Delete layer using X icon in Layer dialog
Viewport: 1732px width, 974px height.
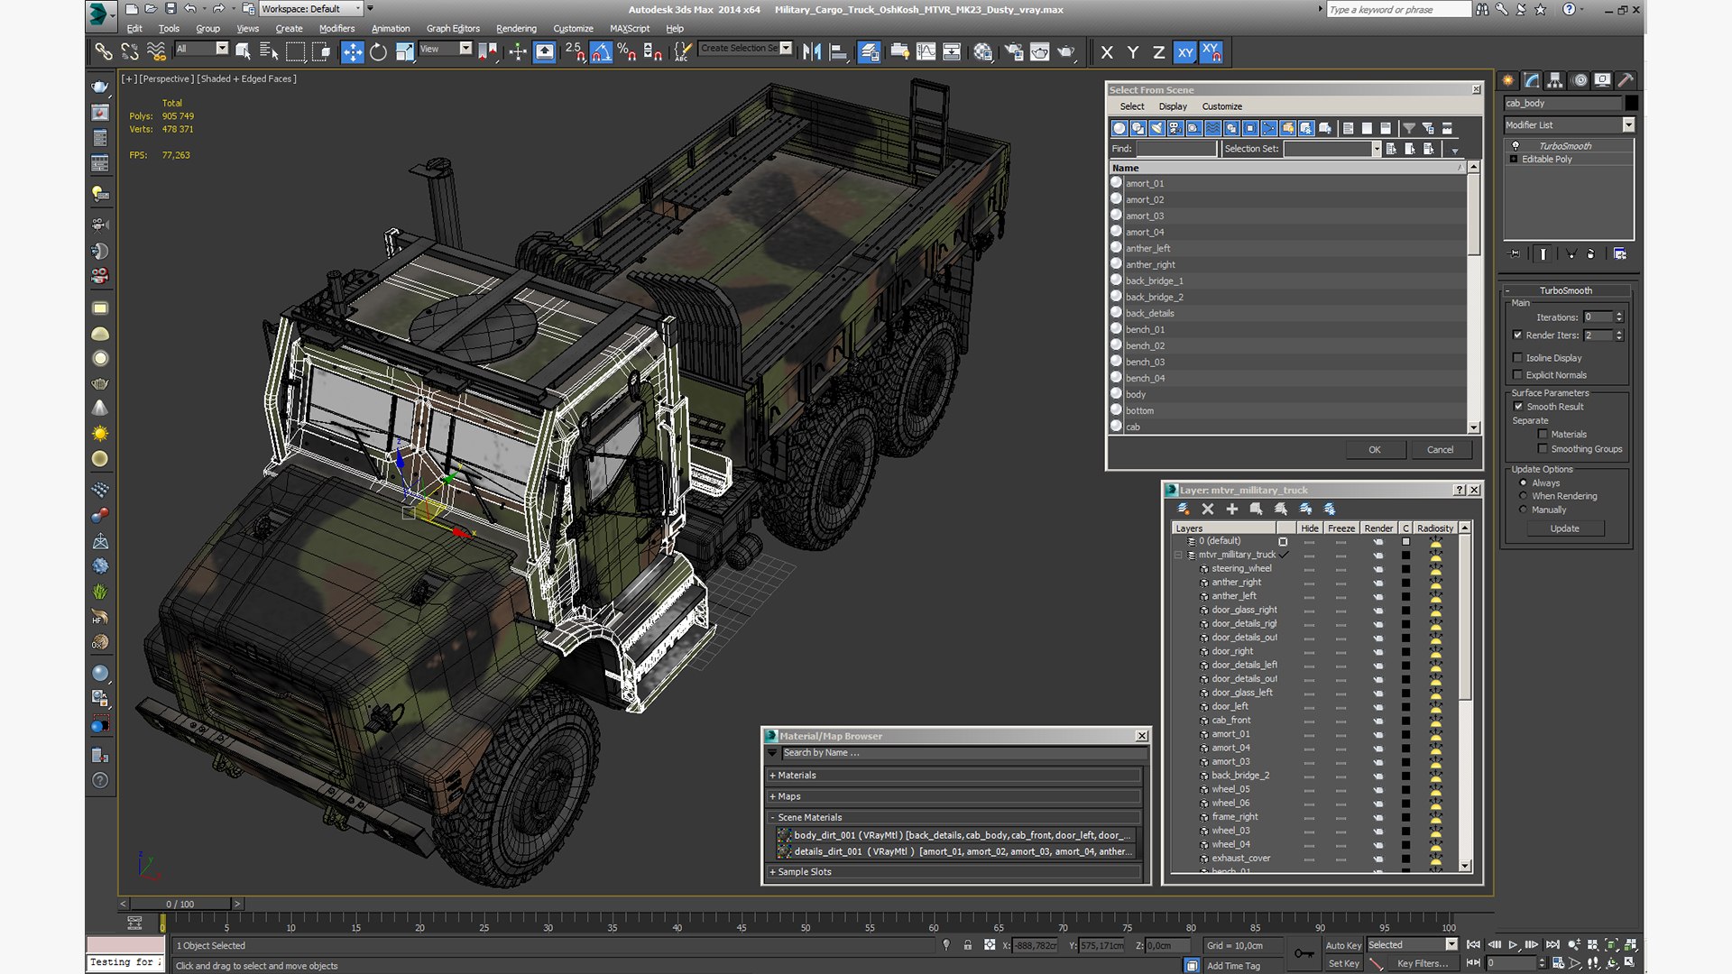point(1208,510)
